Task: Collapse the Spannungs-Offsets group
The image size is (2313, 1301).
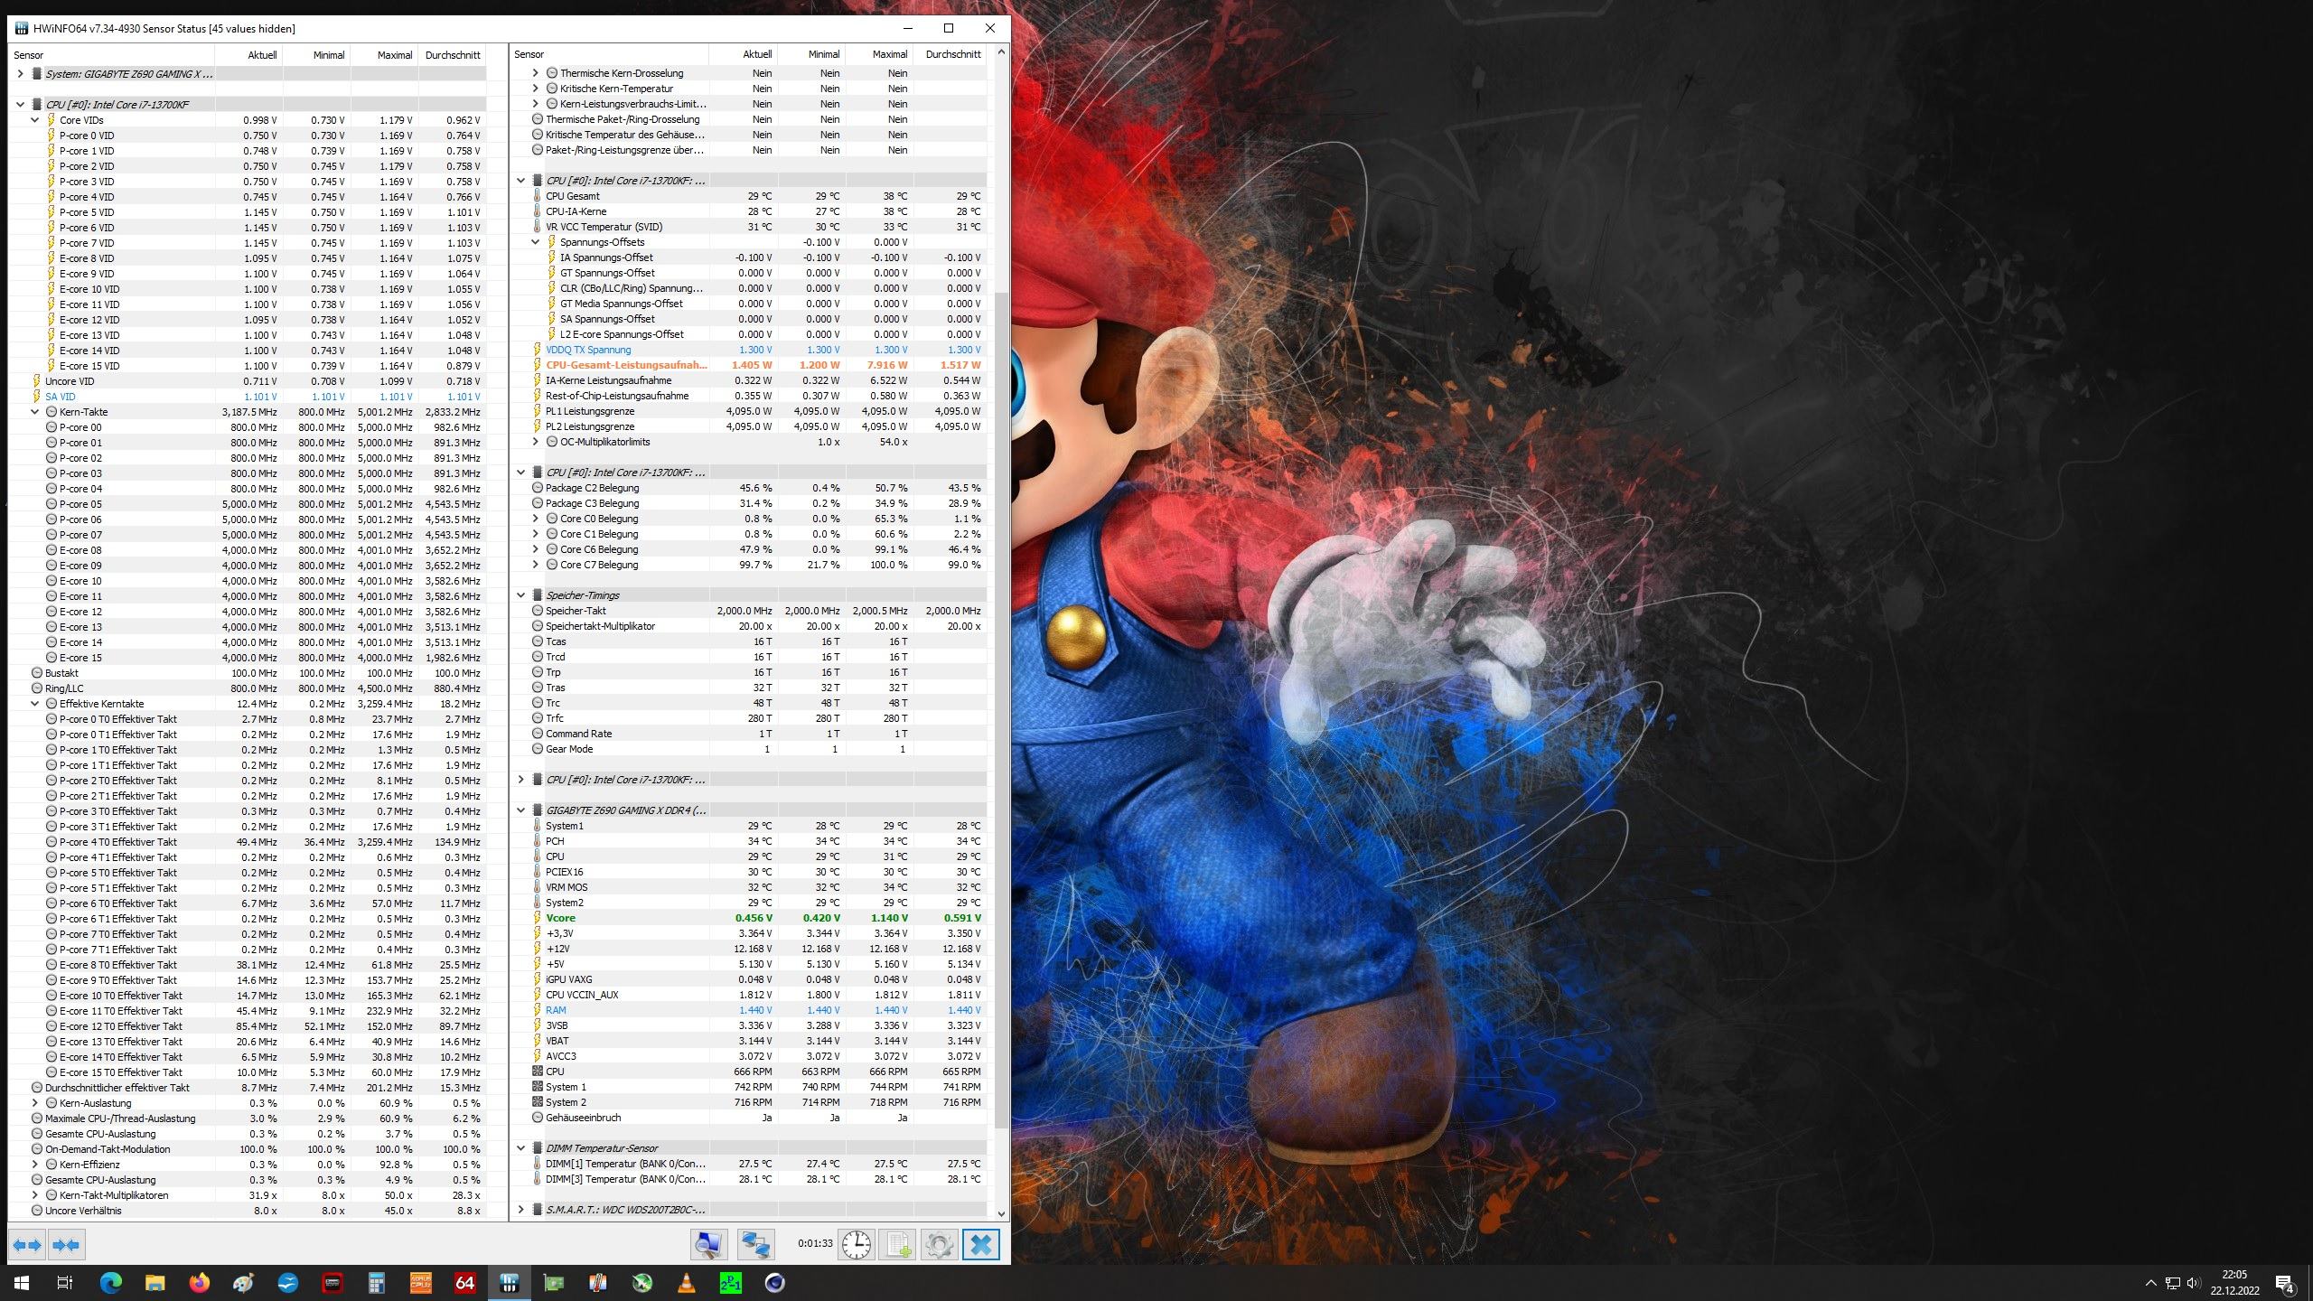Action: (535, 242)
